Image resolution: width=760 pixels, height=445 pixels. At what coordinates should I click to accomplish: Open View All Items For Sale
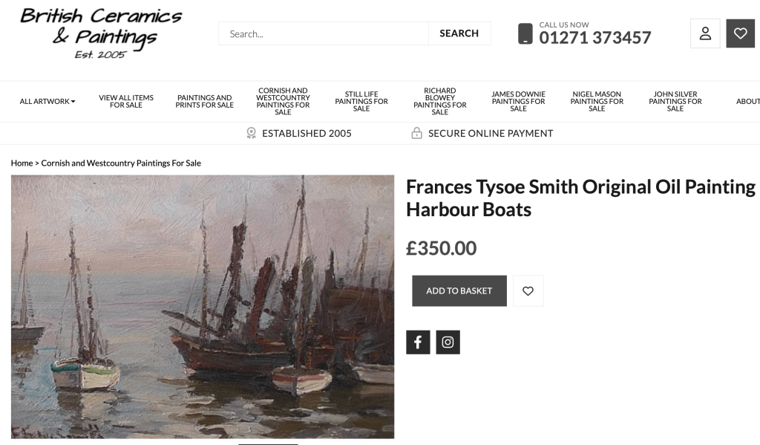(x=126, y=102)
